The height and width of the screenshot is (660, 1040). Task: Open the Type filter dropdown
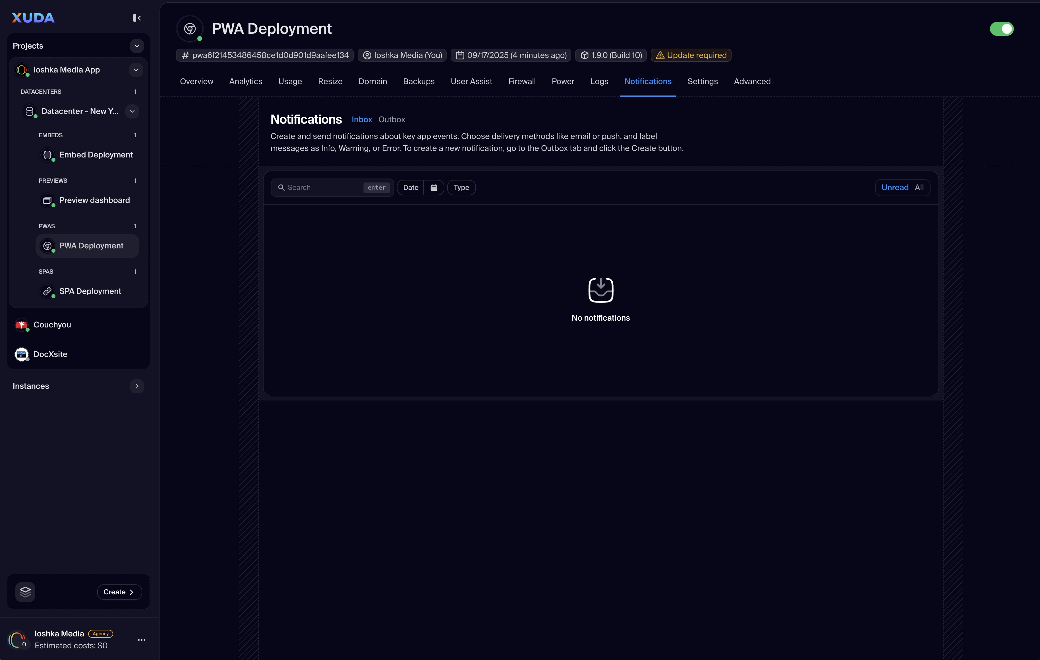click(461, 187)
